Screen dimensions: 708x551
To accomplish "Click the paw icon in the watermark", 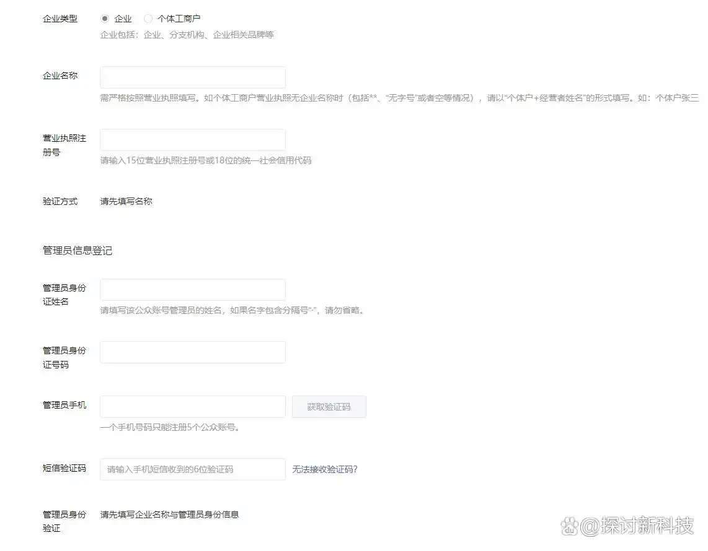I will [570, 527].
